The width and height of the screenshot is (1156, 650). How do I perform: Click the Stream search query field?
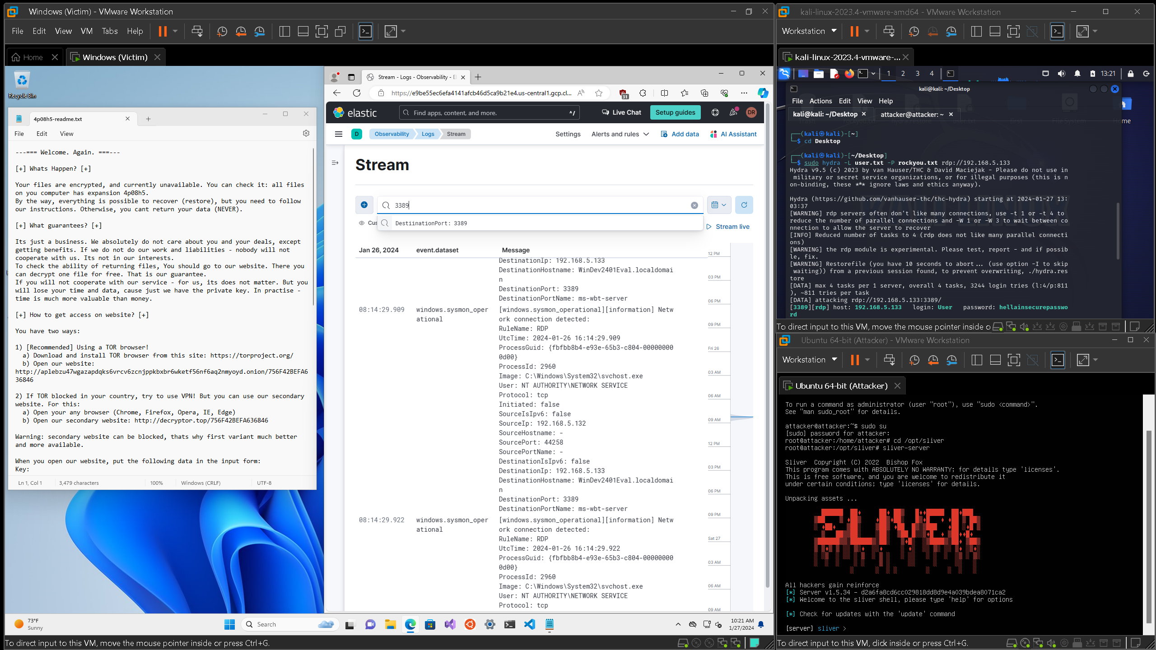[540, 205]
